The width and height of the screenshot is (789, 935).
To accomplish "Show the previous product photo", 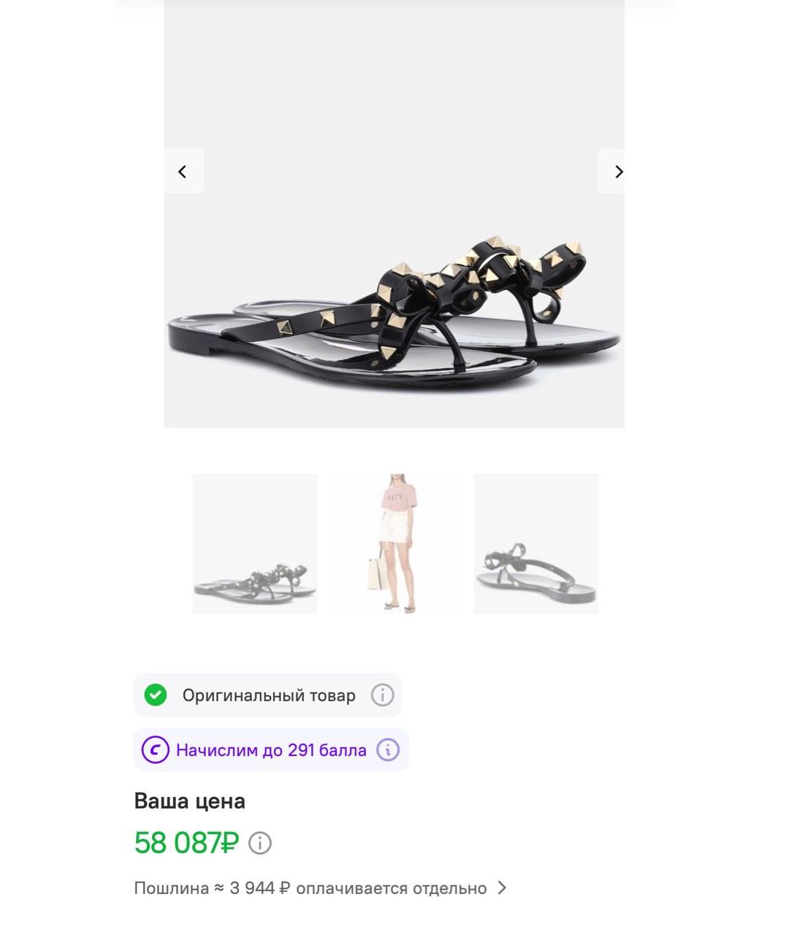I will (183, 172).
